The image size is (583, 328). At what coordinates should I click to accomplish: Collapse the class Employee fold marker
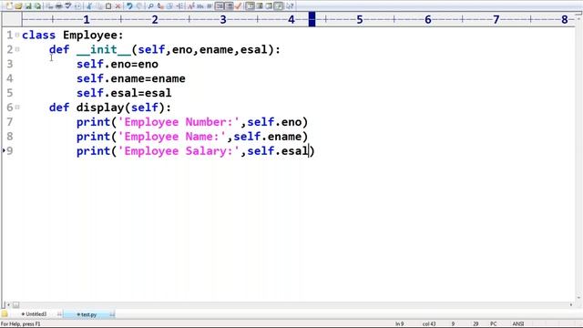click(17, 35)
